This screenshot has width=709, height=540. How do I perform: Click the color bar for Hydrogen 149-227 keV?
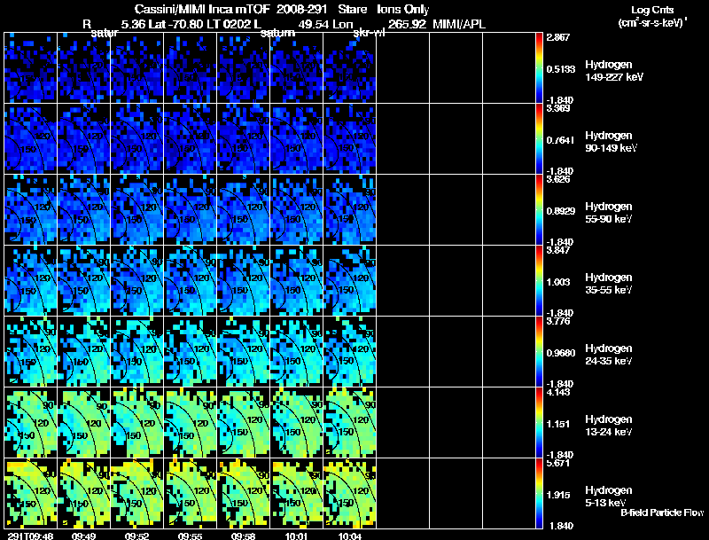tap(539, 68)
